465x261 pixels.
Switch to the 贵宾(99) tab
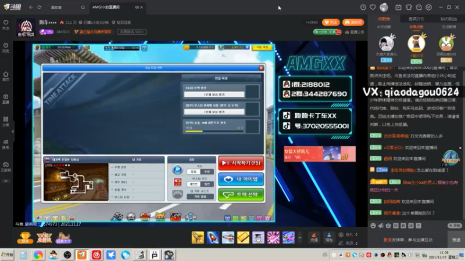[x=416, y=19]
